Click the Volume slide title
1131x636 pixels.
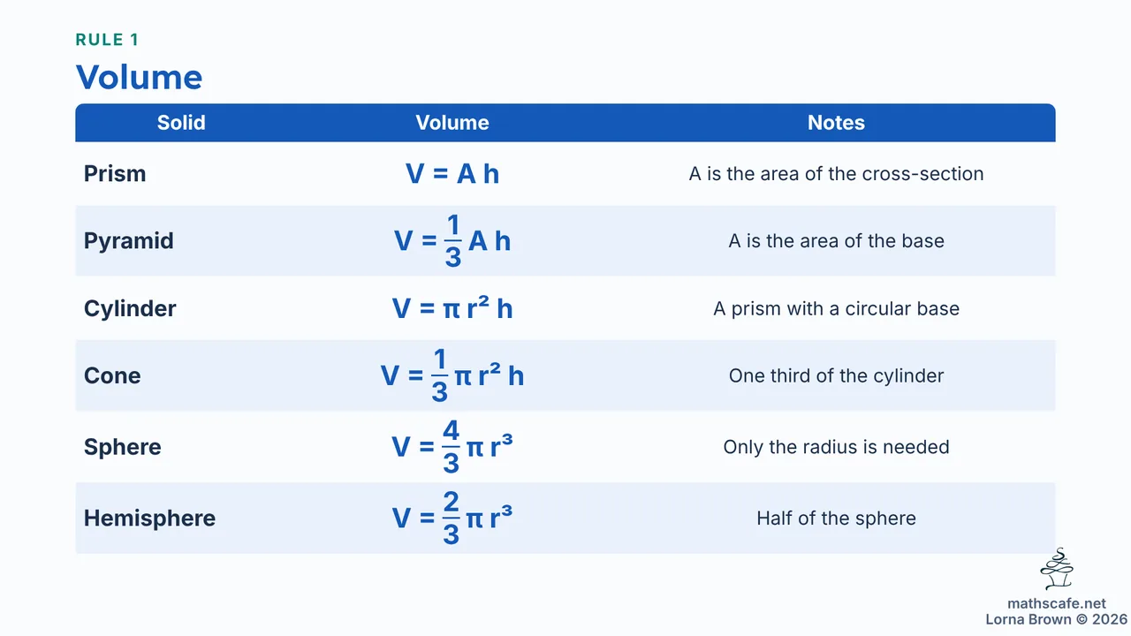[140, 77]
